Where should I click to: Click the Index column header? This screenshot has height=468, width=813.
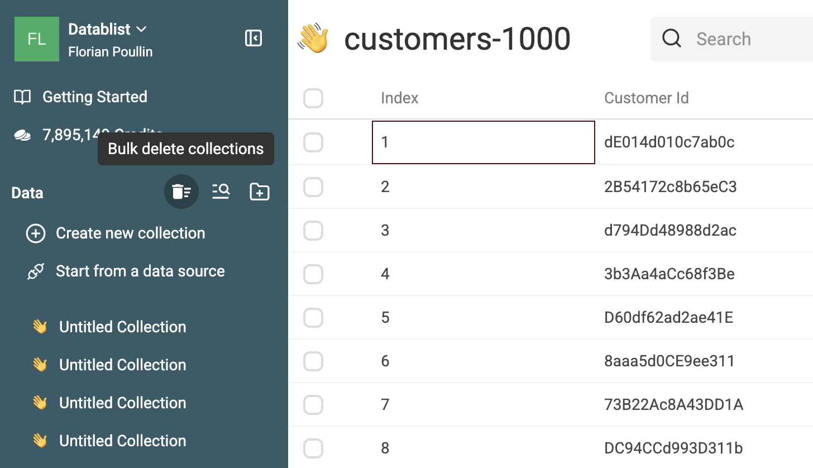[400, 98]
